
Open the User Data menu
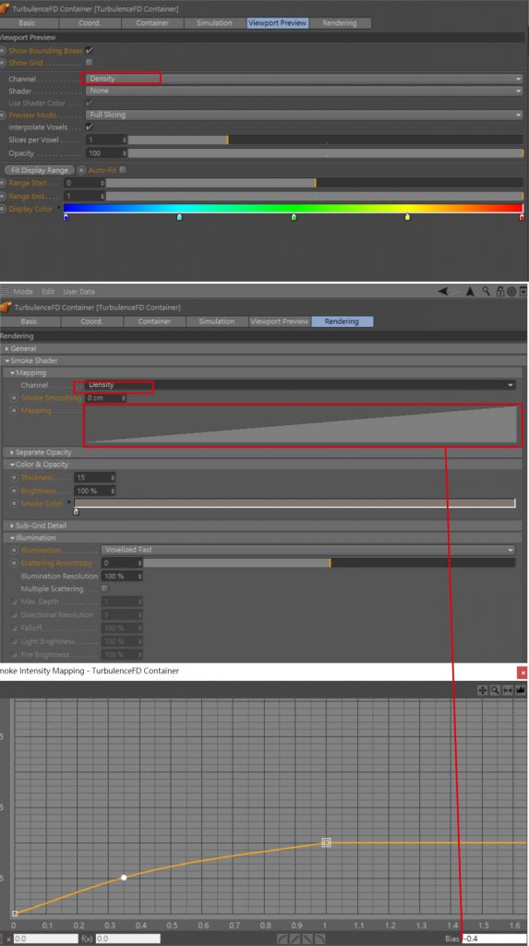pos(78,291)
